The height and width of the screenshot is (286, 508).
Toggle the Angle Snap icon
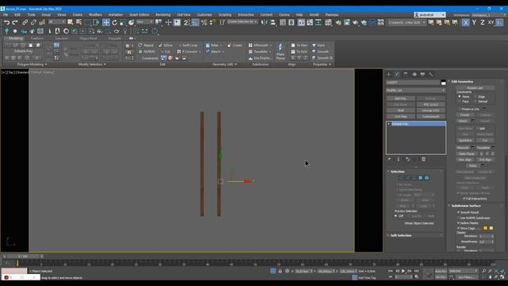[x=195, y=22]
